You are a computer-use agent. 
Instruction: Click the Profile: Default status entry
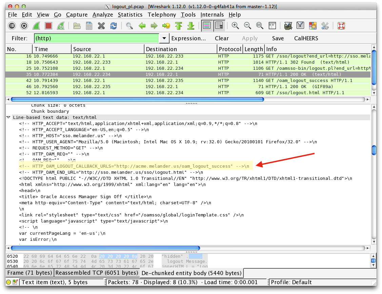[x=291, y=282]
